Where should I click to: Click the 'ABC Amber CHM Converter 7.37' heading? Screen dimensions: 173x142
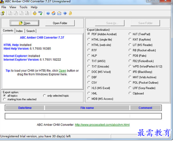coord(42,38)
